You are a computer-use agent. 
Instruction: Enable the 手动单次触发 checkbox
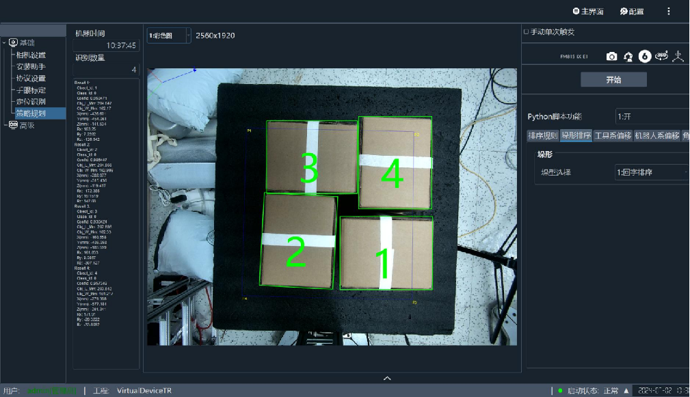pyautogui.click(x=526, y=32)
